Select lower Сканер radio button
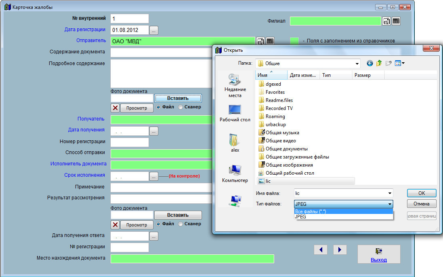The image size is (443, 277). (x=181, y=224)
